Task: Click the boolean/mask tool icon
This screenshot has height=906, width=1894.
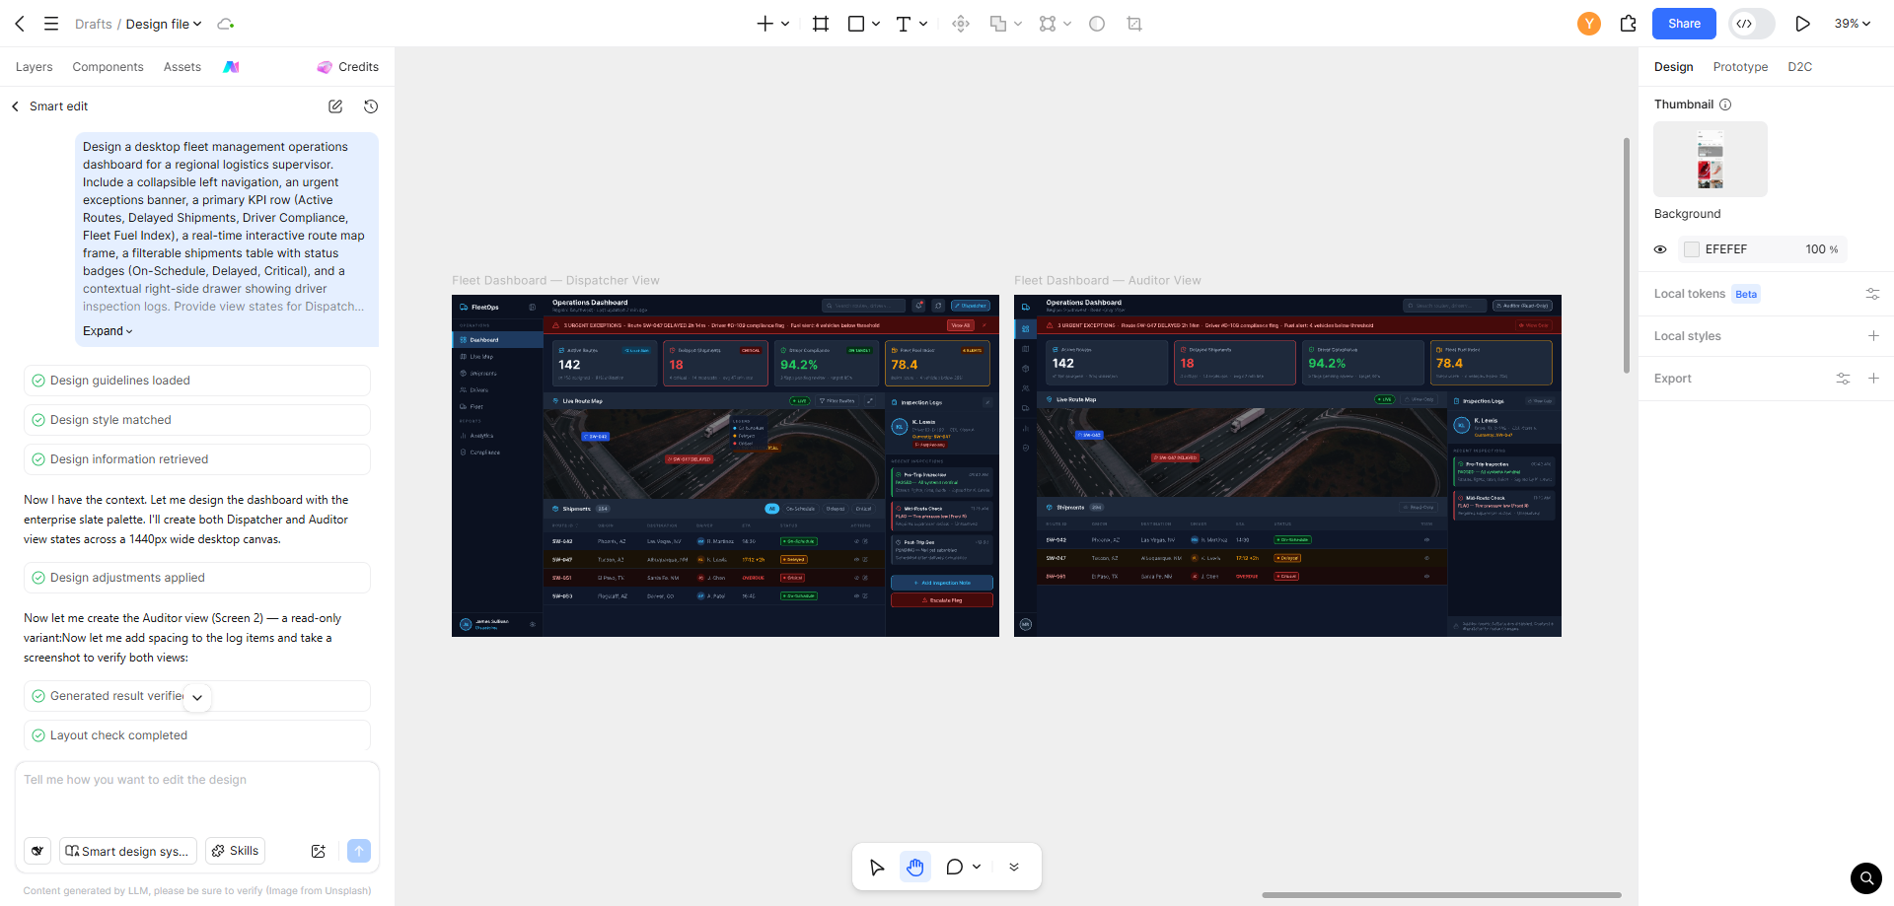Action: (998, 24)
